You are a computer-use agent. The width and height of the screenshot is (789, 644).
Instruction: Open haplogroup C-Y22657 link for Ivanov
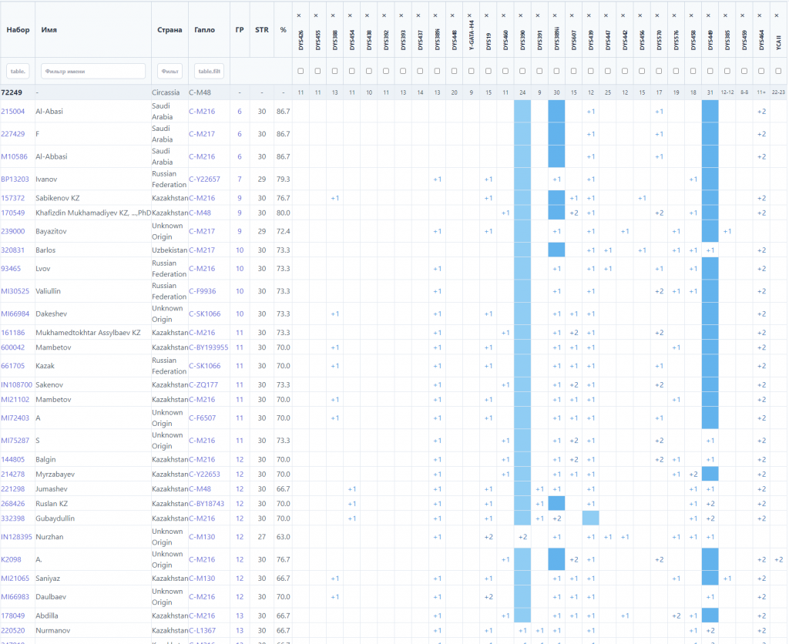(x=204, y=179)
